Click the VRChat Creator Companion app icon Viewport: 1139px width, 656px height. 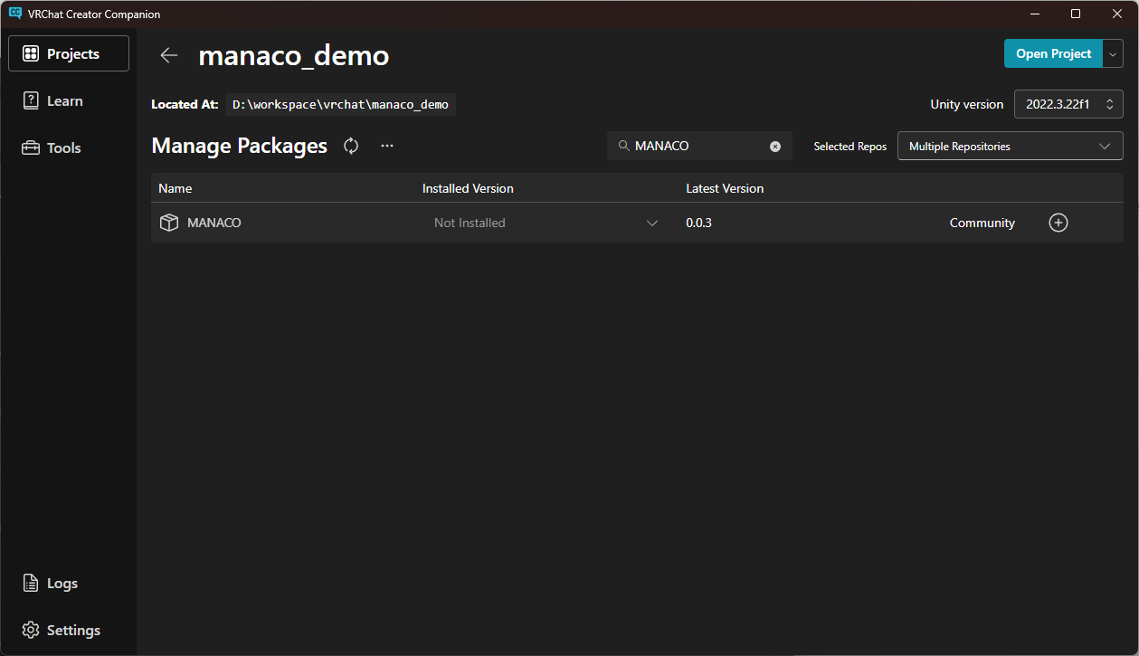click(15, 14)
